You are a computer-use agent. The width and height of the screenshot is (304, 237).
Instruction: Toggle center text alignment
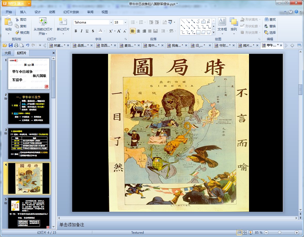click(x=138, y=31)
